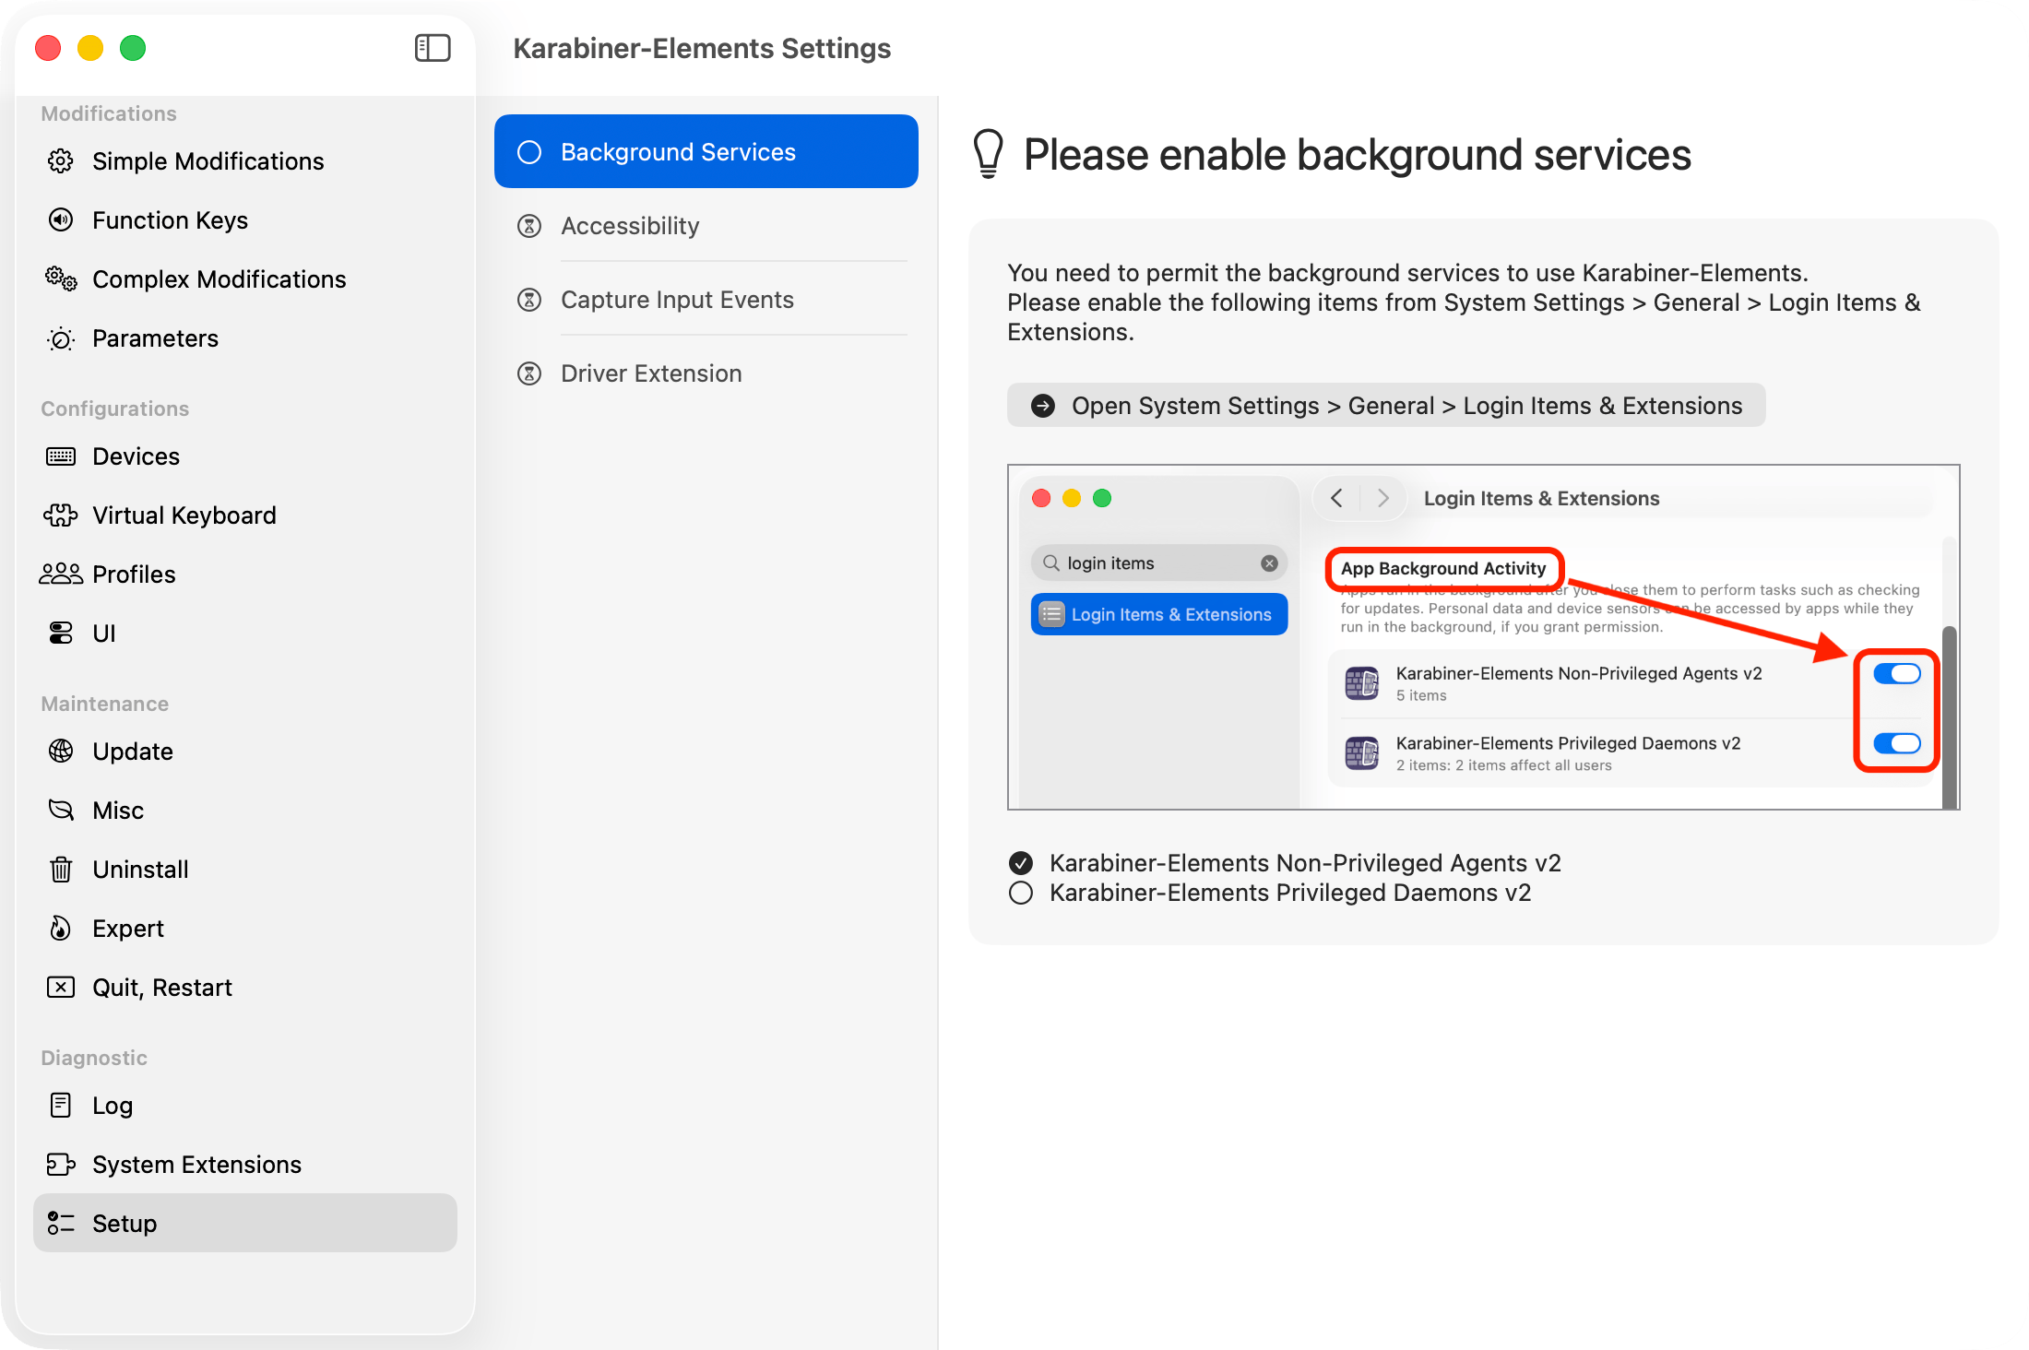
Task: Click the 'Diagnostic' section header
Action: click(94, 1058)
